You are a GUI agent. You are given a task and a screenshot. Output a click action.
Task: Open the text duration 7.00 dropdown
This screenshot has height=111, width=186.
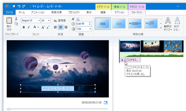pyautogui.click(x=90, y=29)
